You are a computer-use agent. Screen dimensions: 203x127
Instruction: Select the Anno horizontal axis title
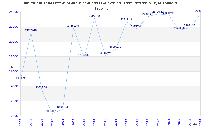(197, 124)
